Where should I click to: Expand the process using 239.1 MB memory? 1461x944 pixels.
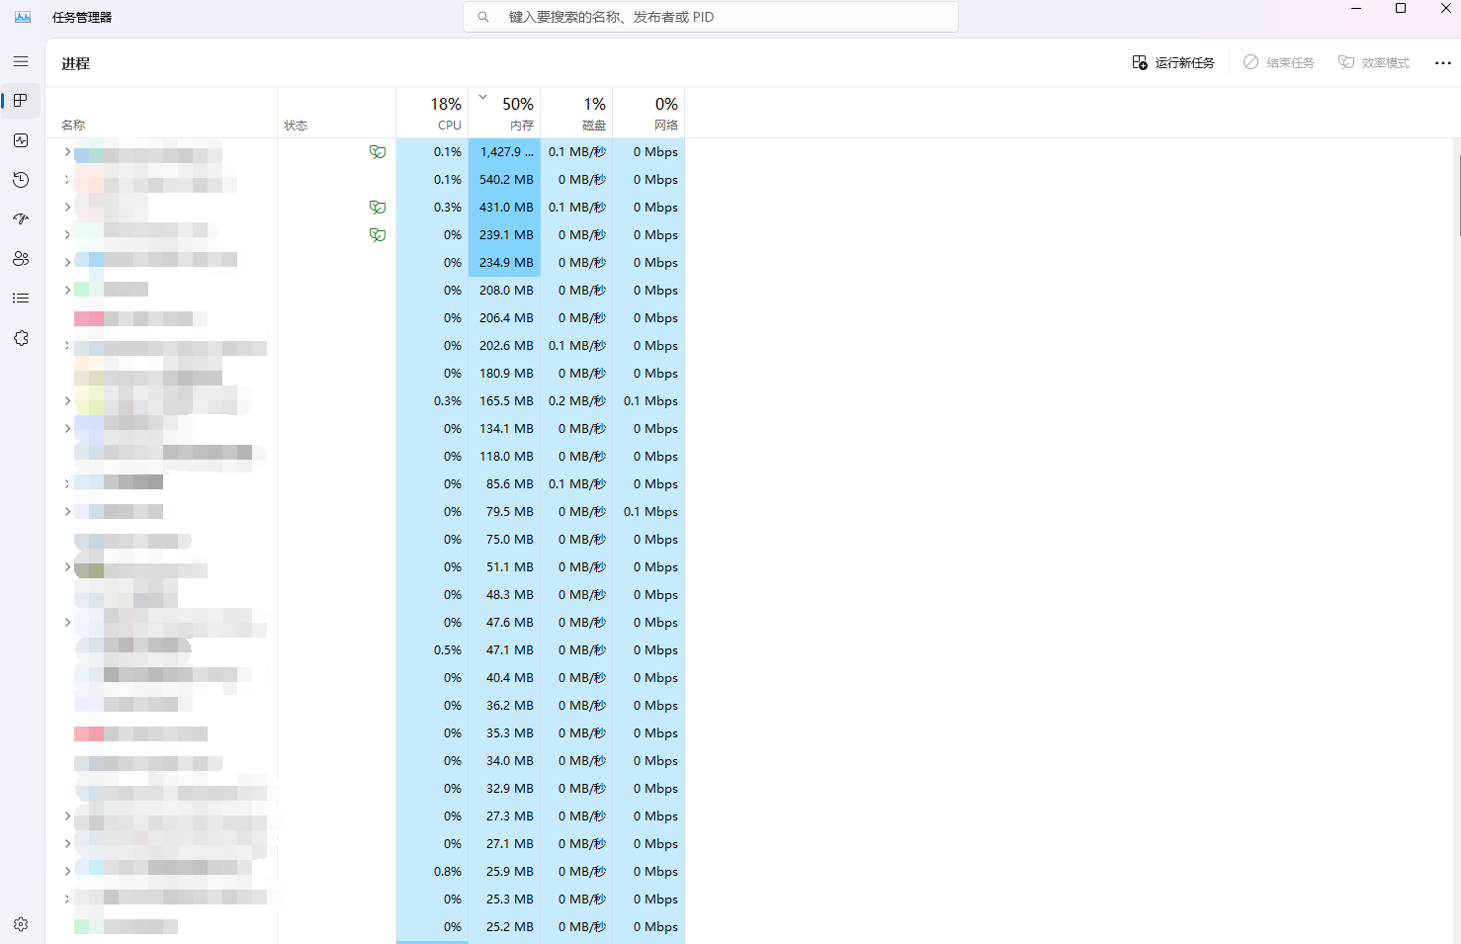67,235
